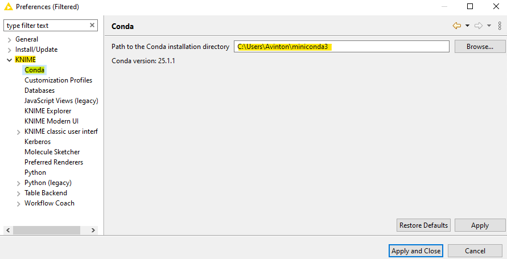Click the Conda installation path field
Screen dimensions: 507x259
(342, 47)
